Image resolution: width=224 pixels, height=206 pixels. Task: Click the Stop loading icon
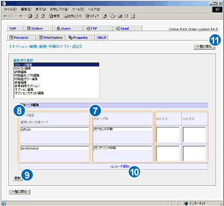[x=30, y=16]
